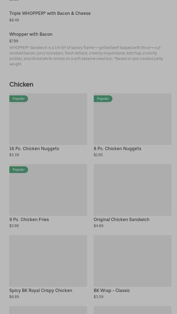Click the Whopper with Bacon description text
The width and height of the screenshot is (177, 314).
click(86, 56)
